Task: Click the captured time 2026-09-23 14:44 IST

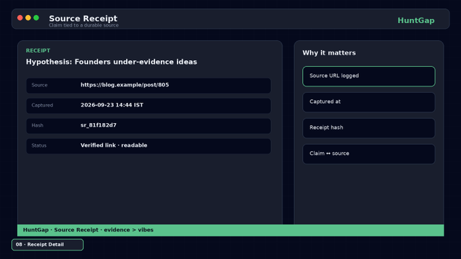Action: tap(112, 105)
